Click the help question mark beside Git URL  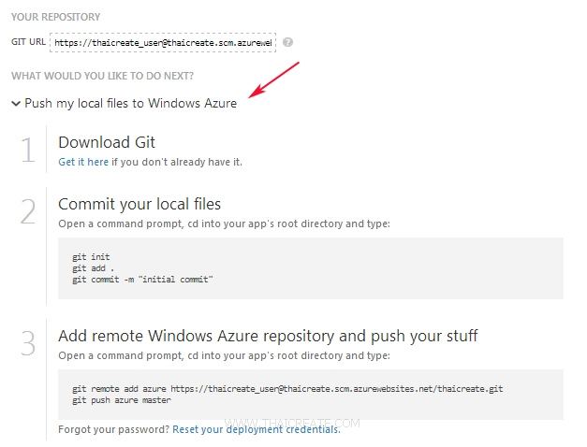(x=288, y=42)
